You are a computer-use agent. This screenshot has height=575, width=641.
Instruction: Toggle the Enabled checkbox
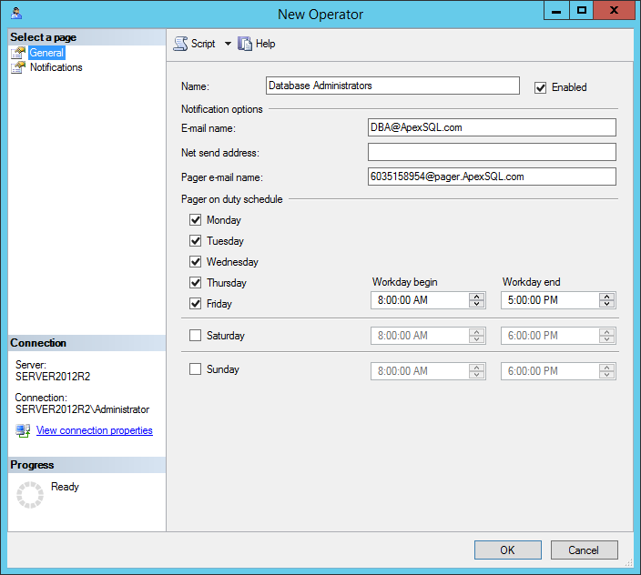(x=540, y=87)
